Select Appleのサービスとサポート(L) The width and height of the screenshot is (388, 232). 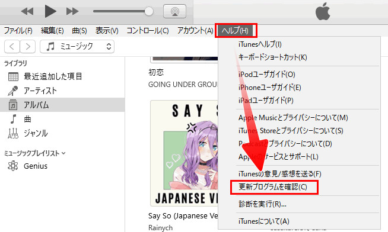278,157
